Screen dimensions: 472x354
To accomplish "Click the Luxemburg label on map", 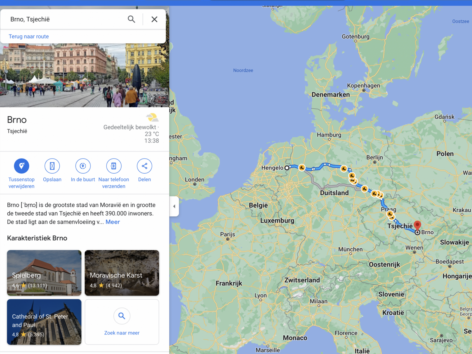I will [x=277, y=221].
